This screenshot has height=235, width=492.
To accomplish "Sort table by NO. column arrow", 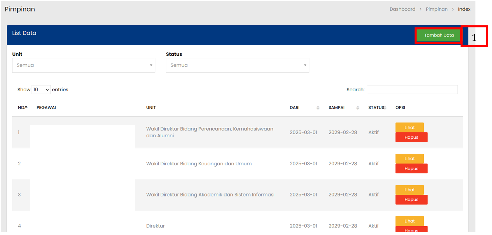I will pos(26,108).
